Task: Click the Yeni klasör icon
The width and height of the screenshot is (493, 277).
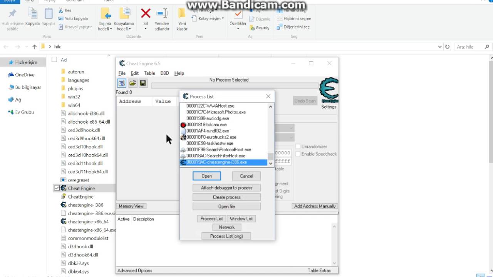Action: click(182, 13)
